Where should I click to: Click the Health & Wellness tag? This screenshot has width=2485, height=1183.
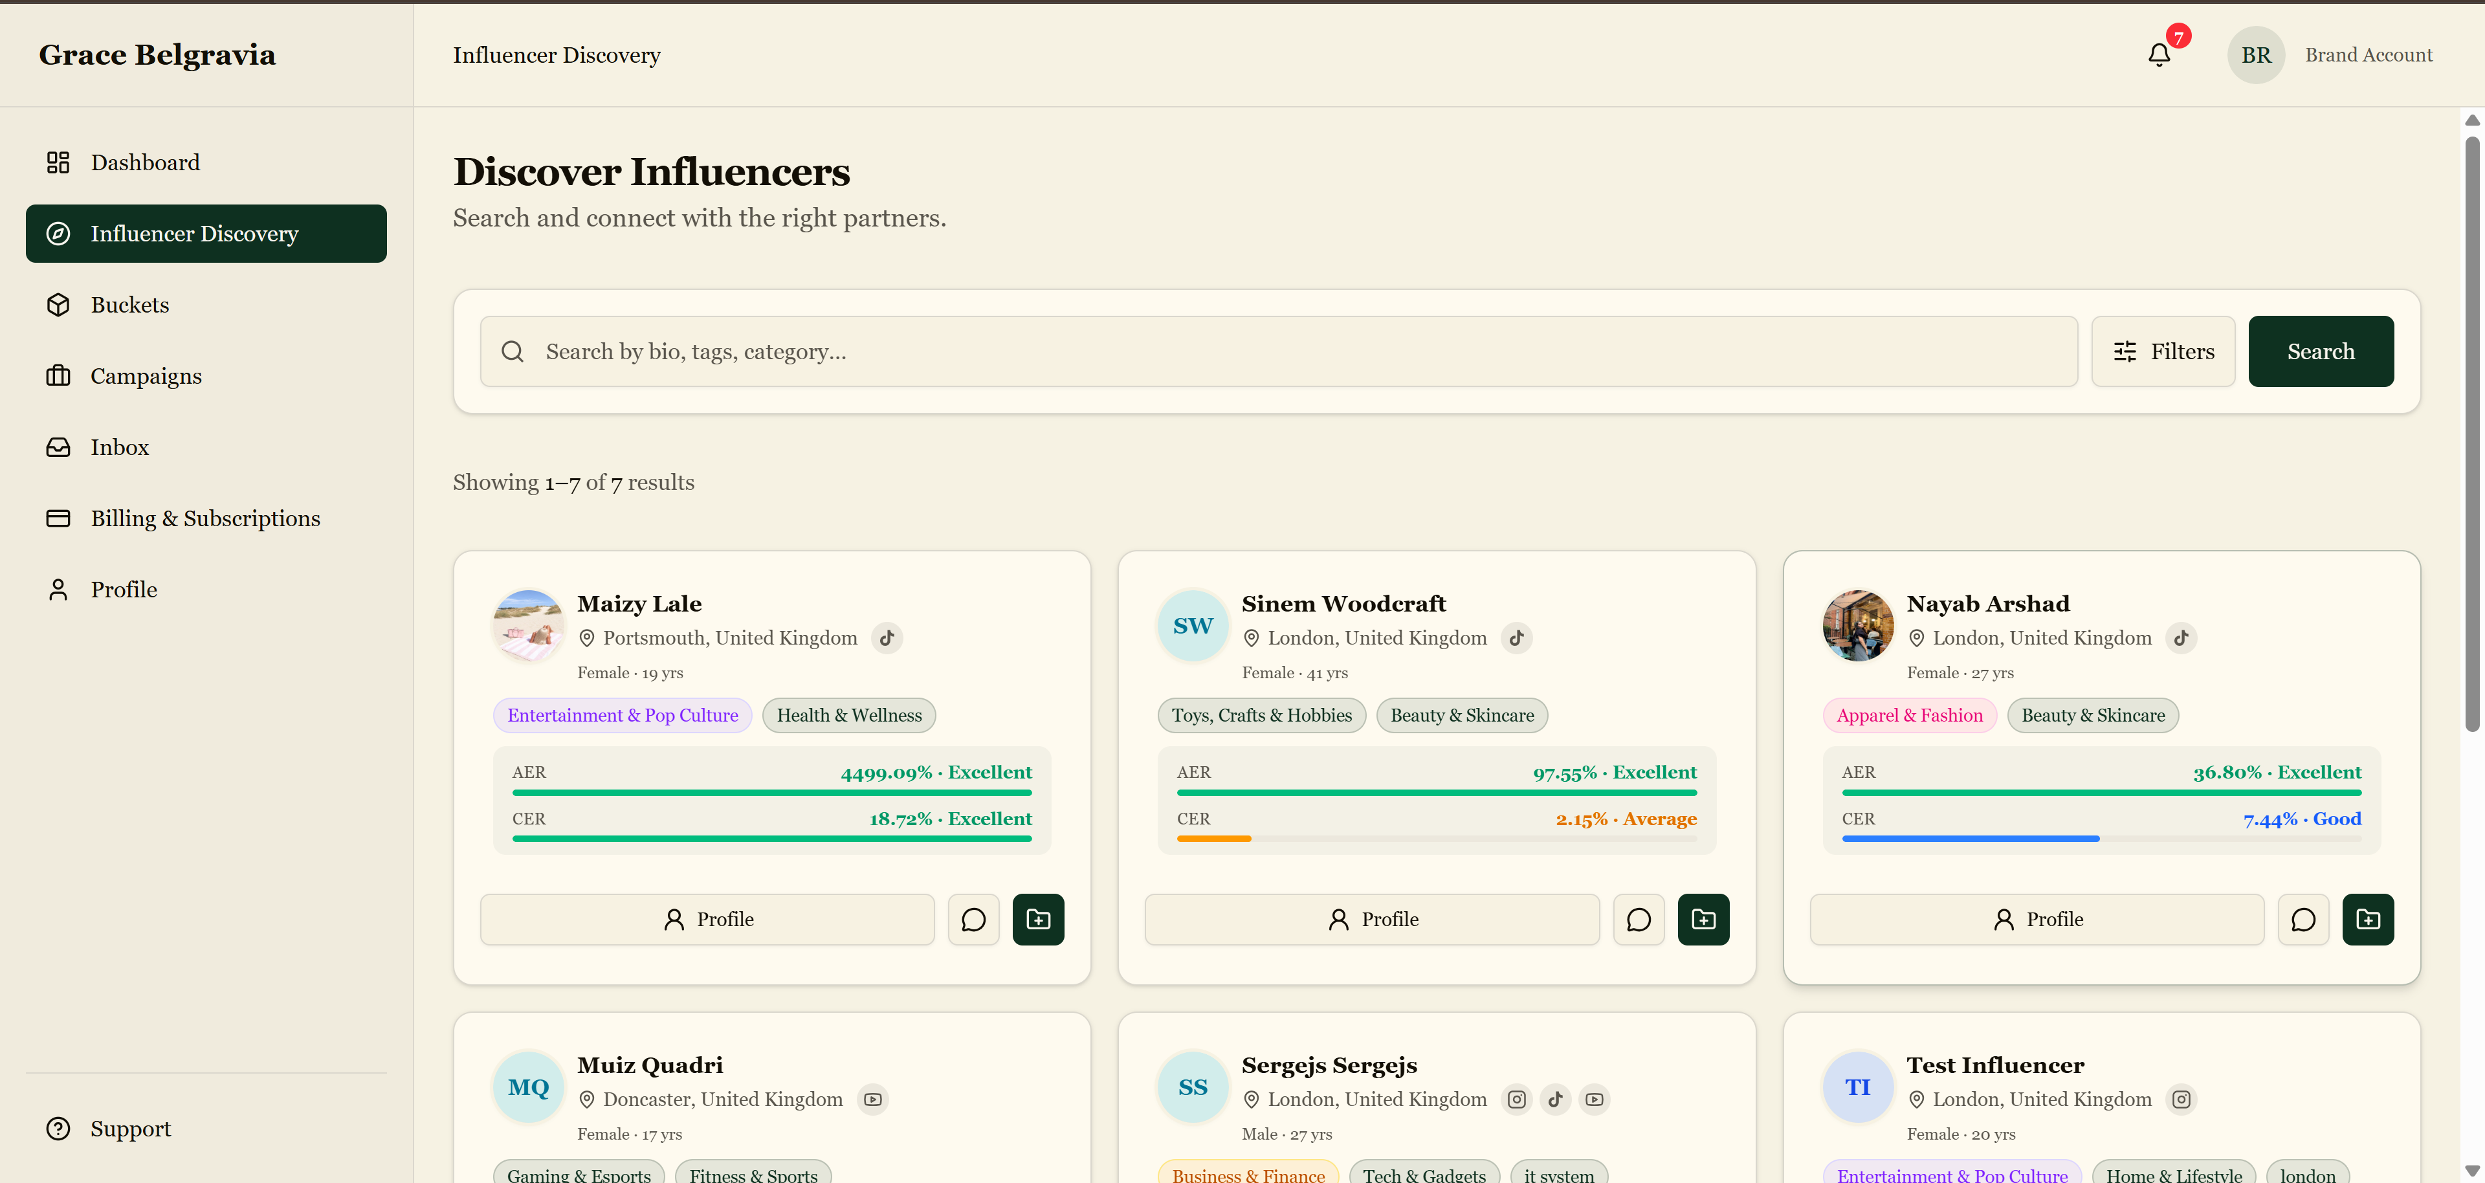[x=849, y=715]
